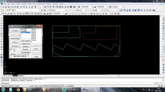Switch to the Model tab
165x92 pixels.
[15, 75]
